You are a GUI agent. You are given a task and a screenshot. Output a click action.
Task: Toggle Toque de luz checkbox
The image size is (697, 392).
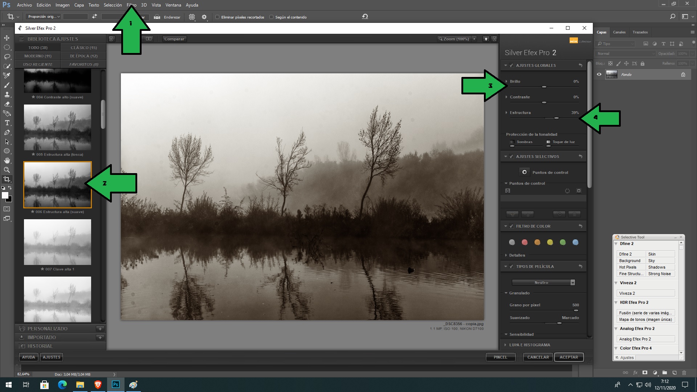548,142
